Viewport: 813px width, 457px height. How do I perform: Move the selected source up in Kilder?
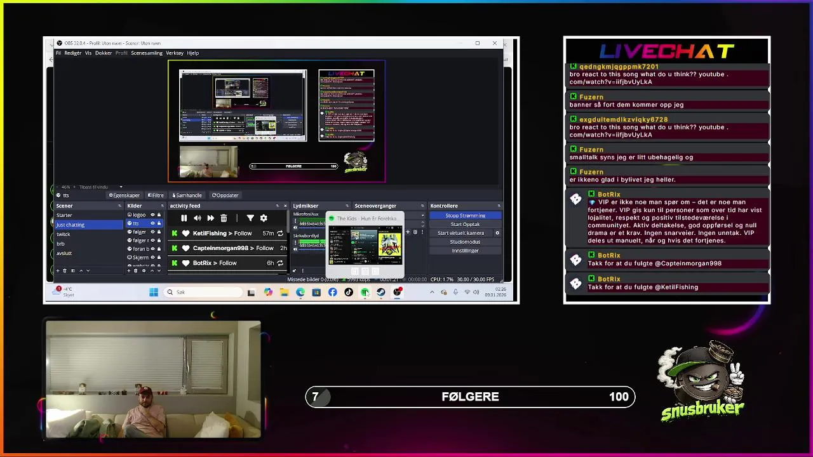[152, 270]
